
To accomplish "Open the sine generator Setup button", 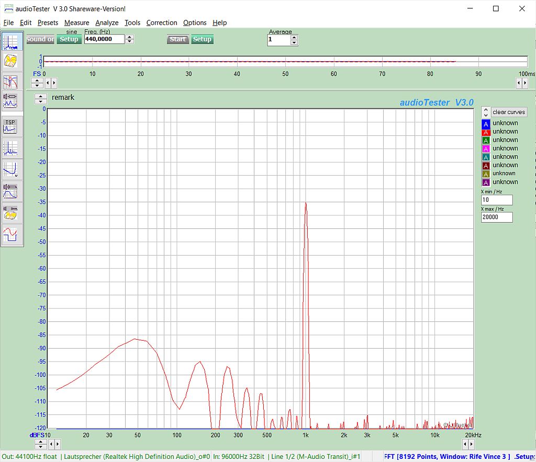I will pyautogui.click(x=69, y=39).
